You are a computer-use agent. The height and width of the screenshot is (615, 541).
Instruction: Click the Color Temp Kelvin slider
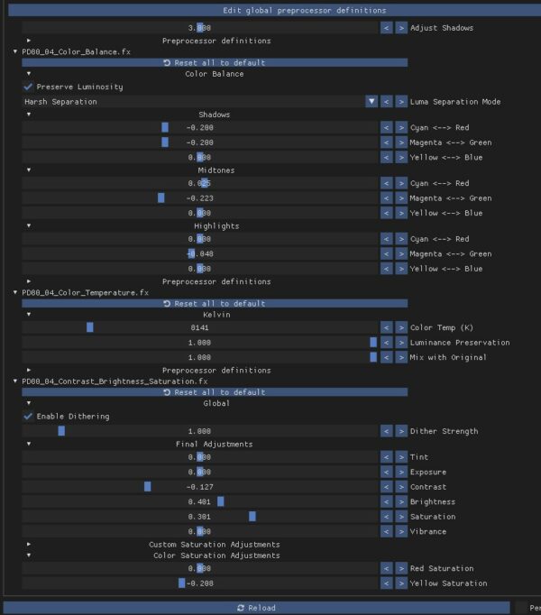click(199, 327)
